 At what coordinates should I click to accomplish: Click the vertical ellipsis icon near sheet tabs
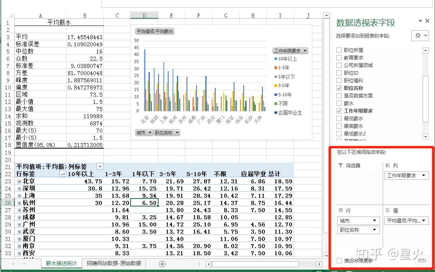click(199, 264)
